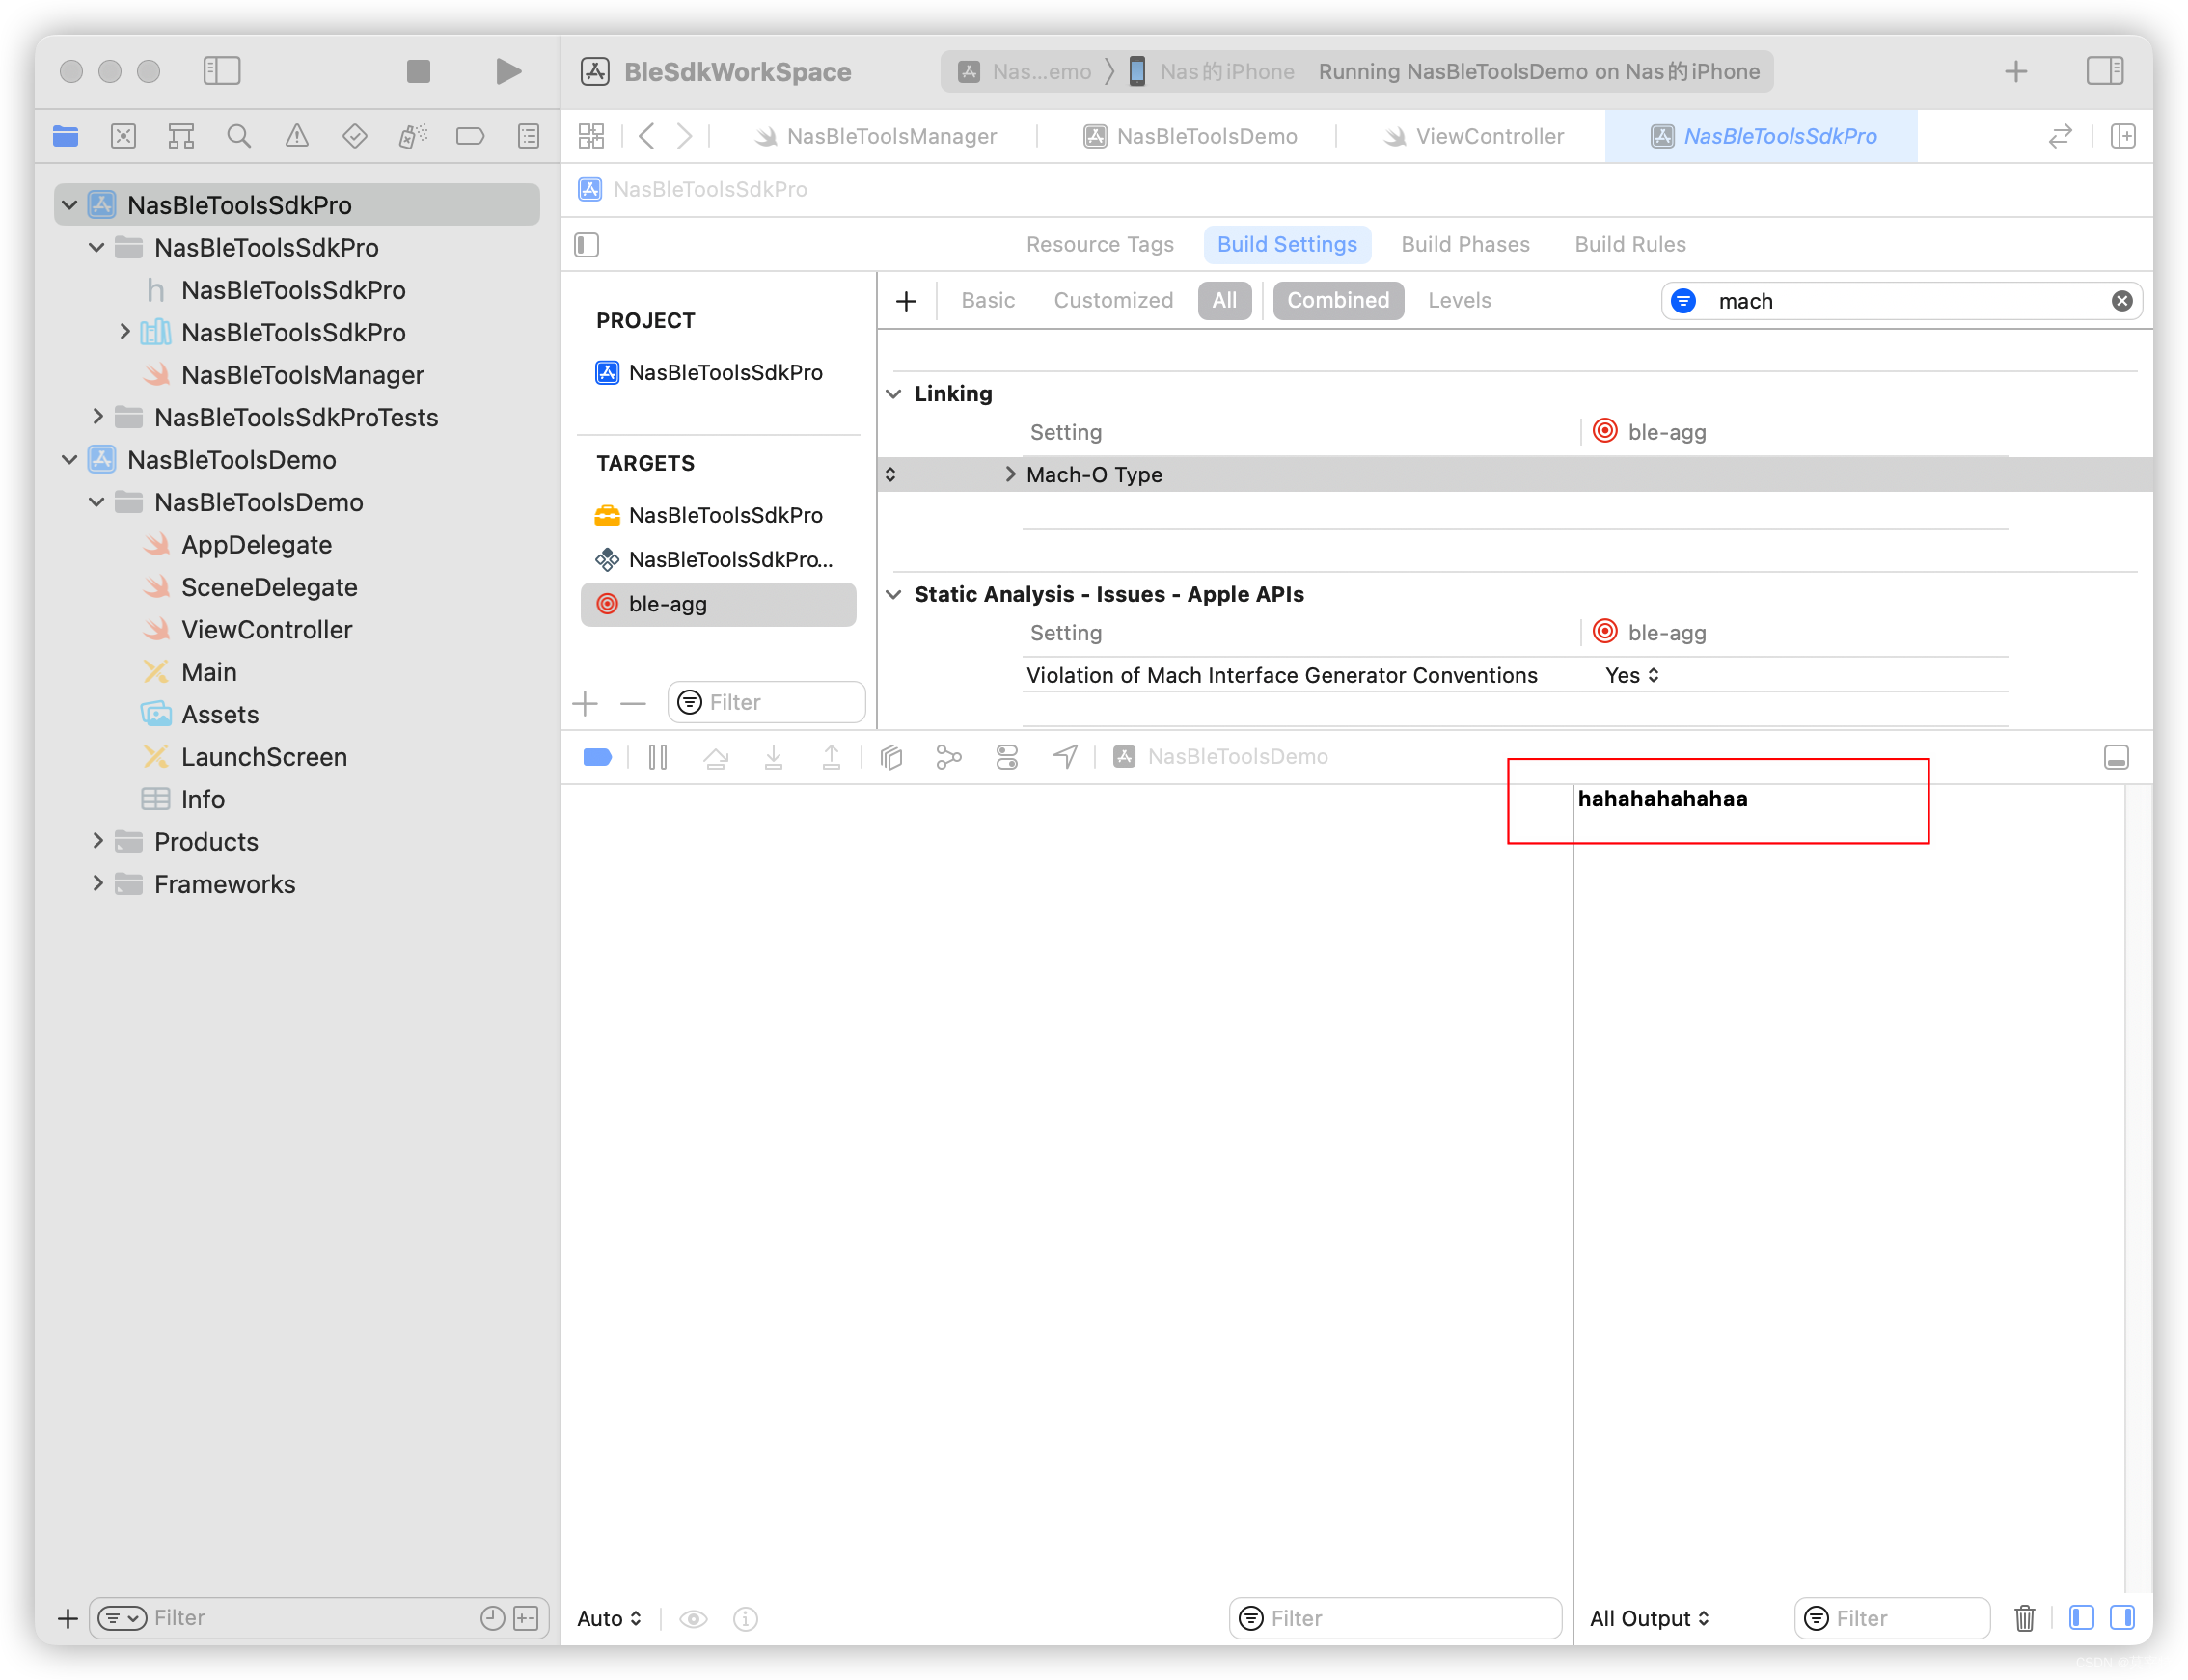Click the Simulate Location arrow icon
The width and height of the screenshot is (2188, 1680).
(x=1064, y=757)
